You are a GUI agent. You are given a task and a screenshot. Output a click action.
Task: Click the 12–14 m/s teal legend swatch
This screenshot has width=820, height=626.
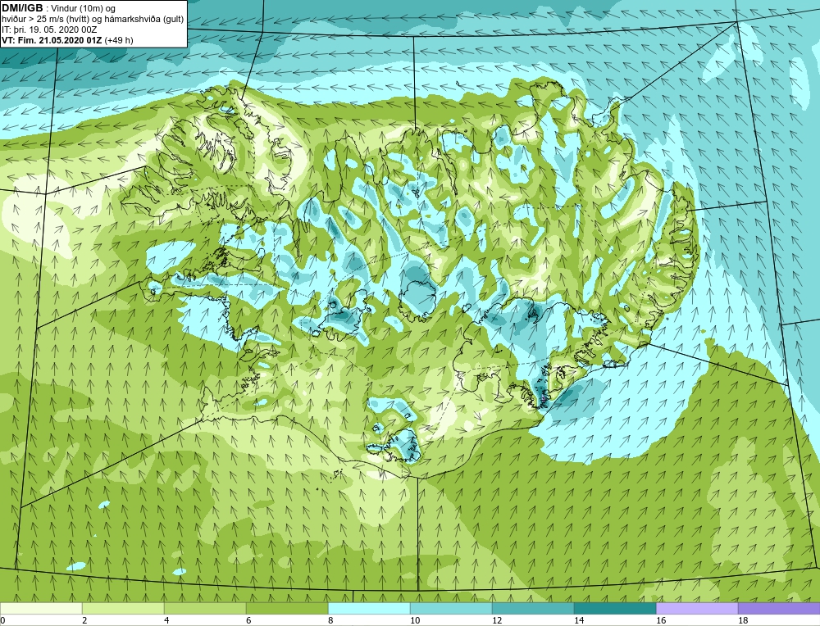(533, 608)
